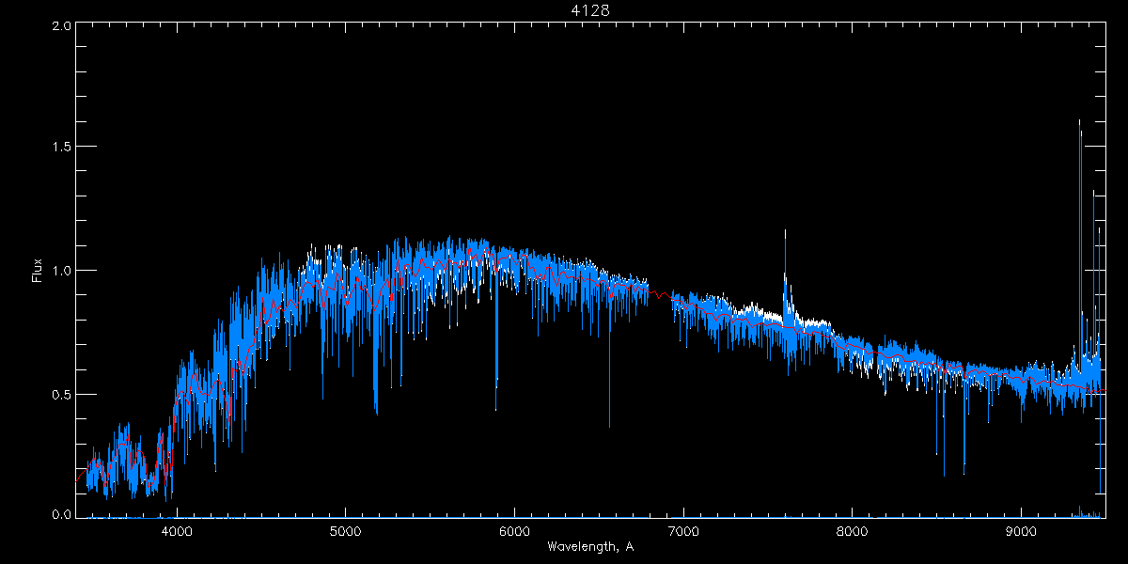The width and height of the screenshot is (1128, 564).
Task: Click the 'Flux' y-axis label
Action: tap(38, 271)
